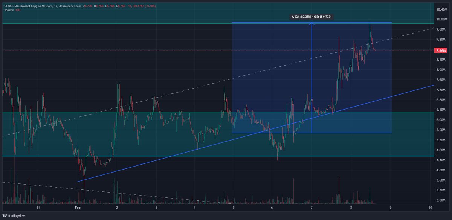
Task: Click the 2.80M price axis label
Action: pyautogui.click(x=441, y=200)
